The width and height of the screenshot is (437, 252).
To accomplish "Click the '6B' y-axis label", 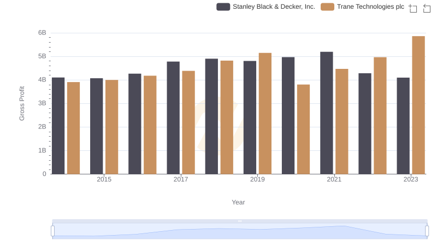I will coord(42,33).
